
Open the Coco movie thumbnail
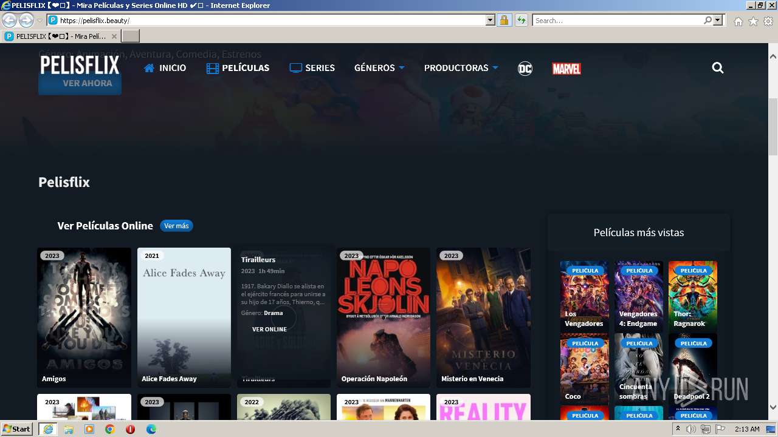(x=584, y=368)
